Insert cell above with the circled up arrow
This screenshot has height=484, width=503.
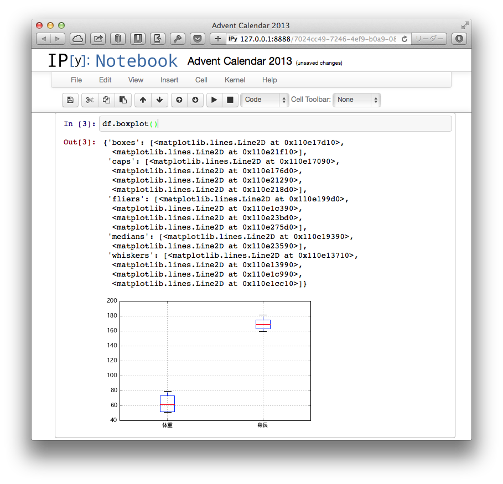pyautogui.click(x=179, y=100)
